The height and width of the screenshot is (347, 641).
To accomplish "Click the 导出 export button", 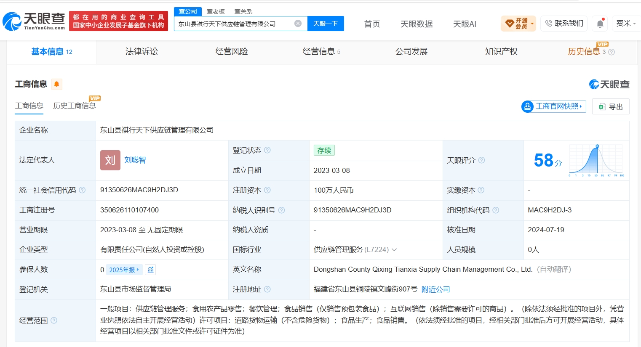I will click(x=611, y=106).
